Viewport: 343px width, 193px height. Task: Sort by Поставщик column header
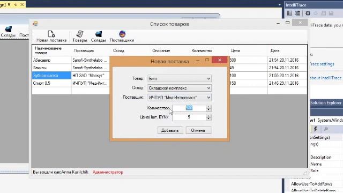(91, 50)
